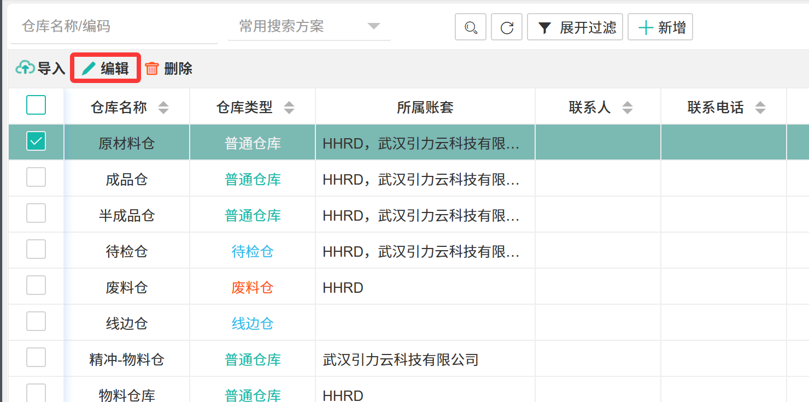Click the 待检仓 type link
The image size is (809, 402).
(253, 252)
